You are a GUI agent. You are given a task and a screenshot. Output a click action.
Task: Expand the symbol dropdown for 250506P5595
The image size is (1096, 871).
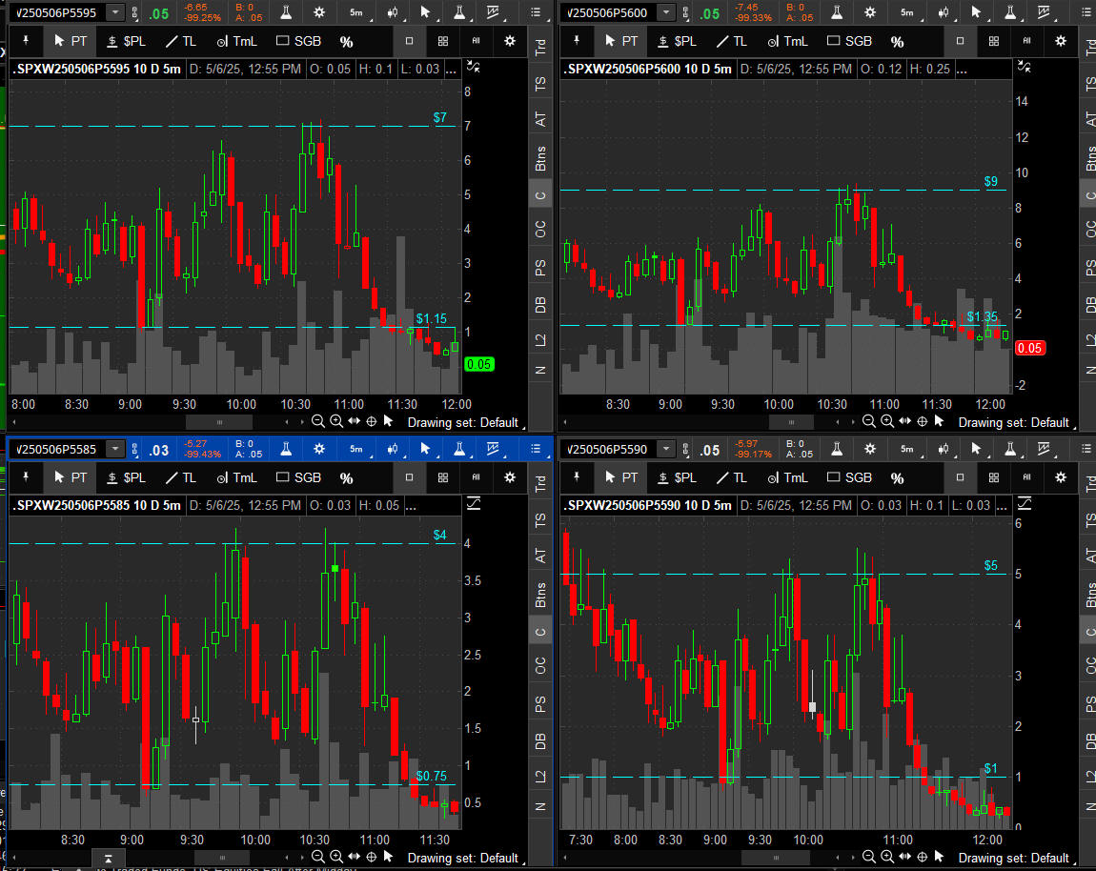click(x=115, y=12)
